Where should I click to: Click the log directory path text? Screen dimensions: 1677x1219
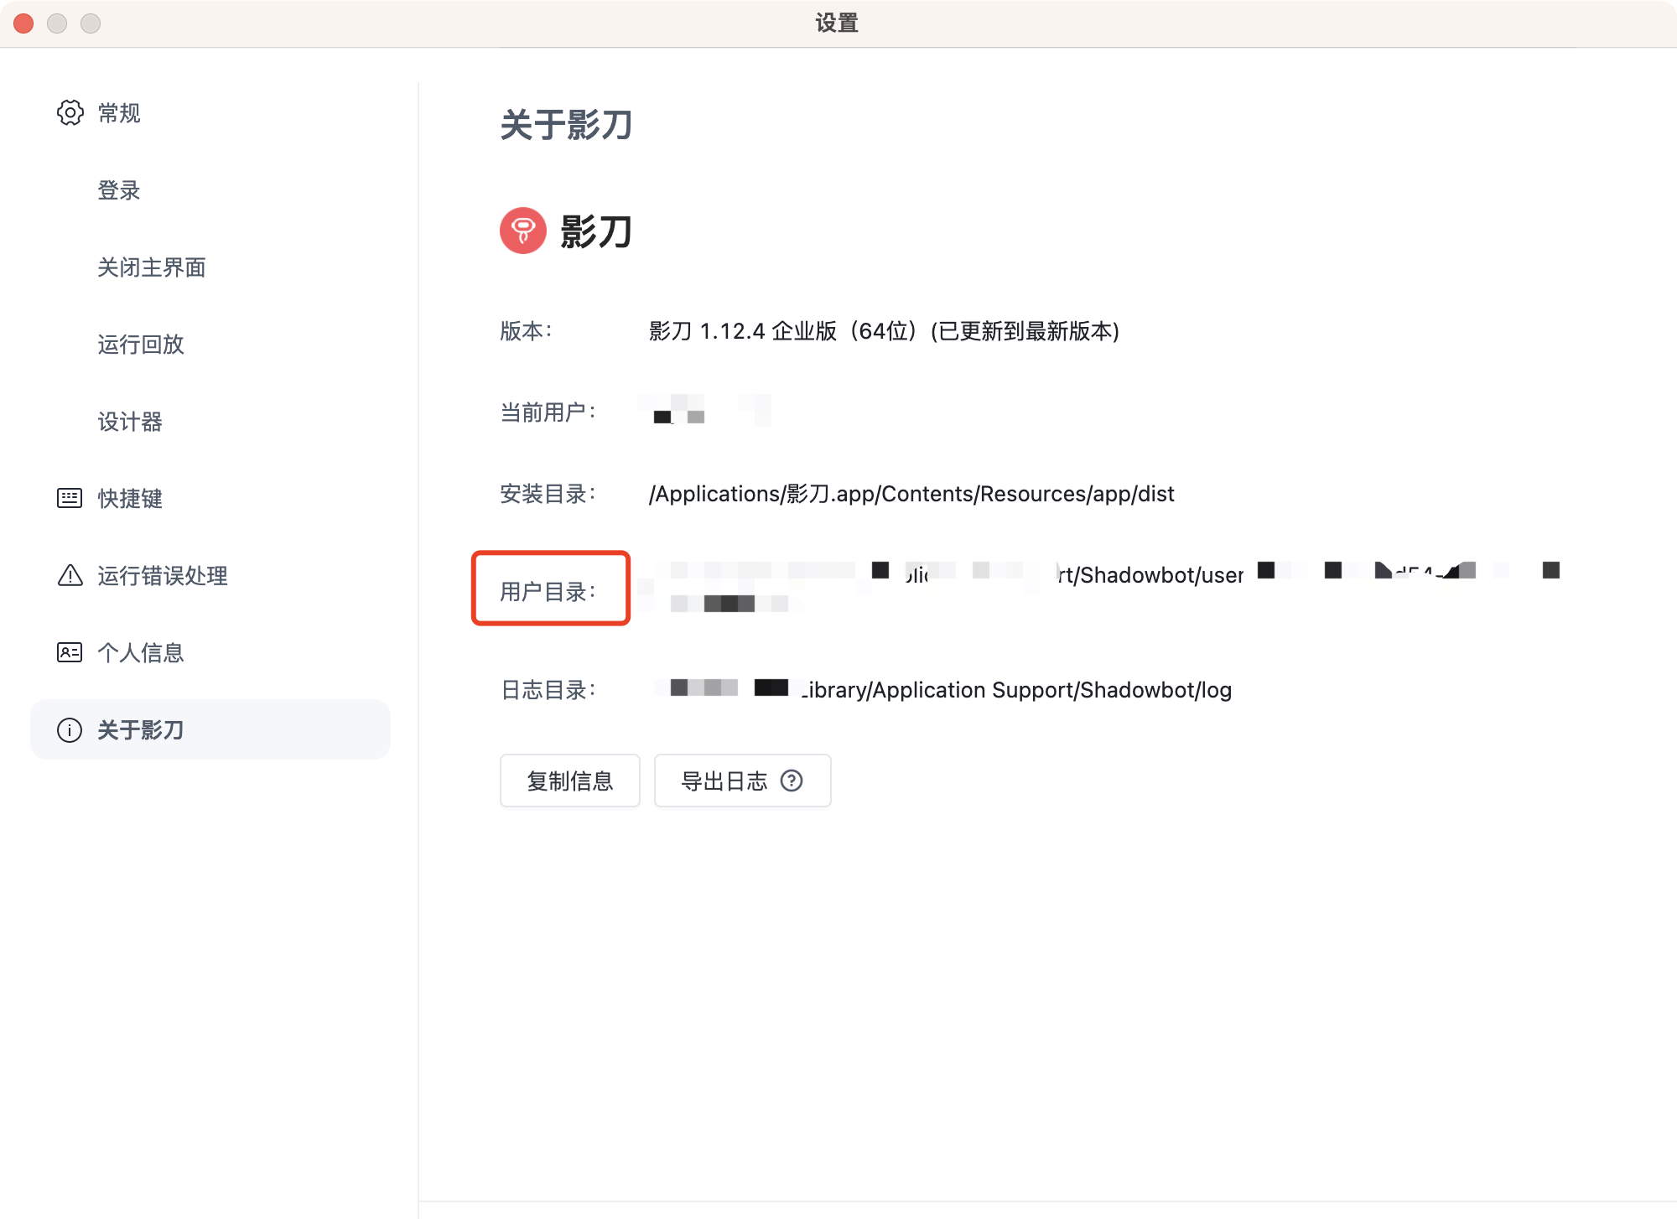click(x=1015, y=690)
